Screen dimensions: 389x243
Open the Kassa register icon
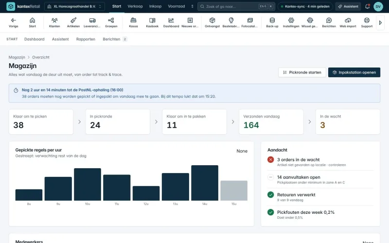click(133, 22)
